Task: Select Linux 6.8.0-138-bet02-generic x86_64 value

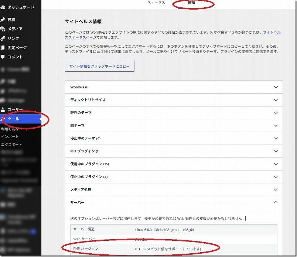Action: [x=164, y=230]
